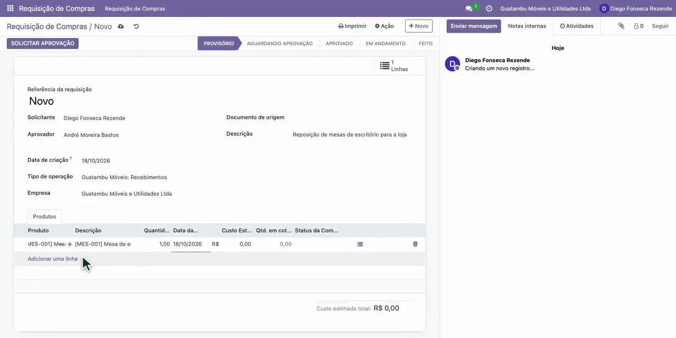Switch to Notas internas in chatter
Screen dimensions: 676x338
coord(527,26)
